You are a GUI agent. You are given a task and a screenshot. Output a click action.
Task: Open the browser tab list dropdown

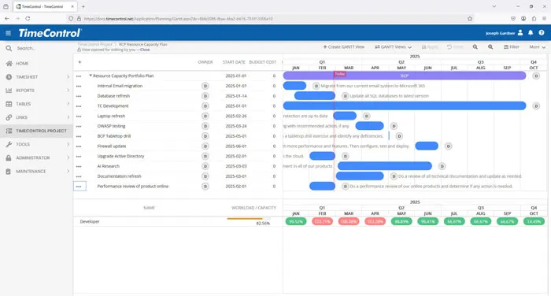(x=494, y=6)
